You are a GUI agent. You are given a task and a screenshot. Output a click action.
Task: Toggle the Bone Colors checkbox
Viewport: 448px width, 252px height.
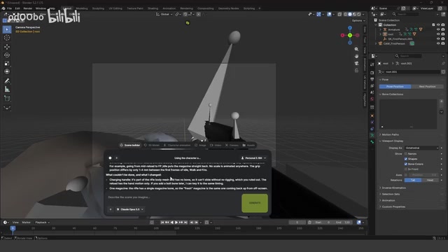coord(406,164)
